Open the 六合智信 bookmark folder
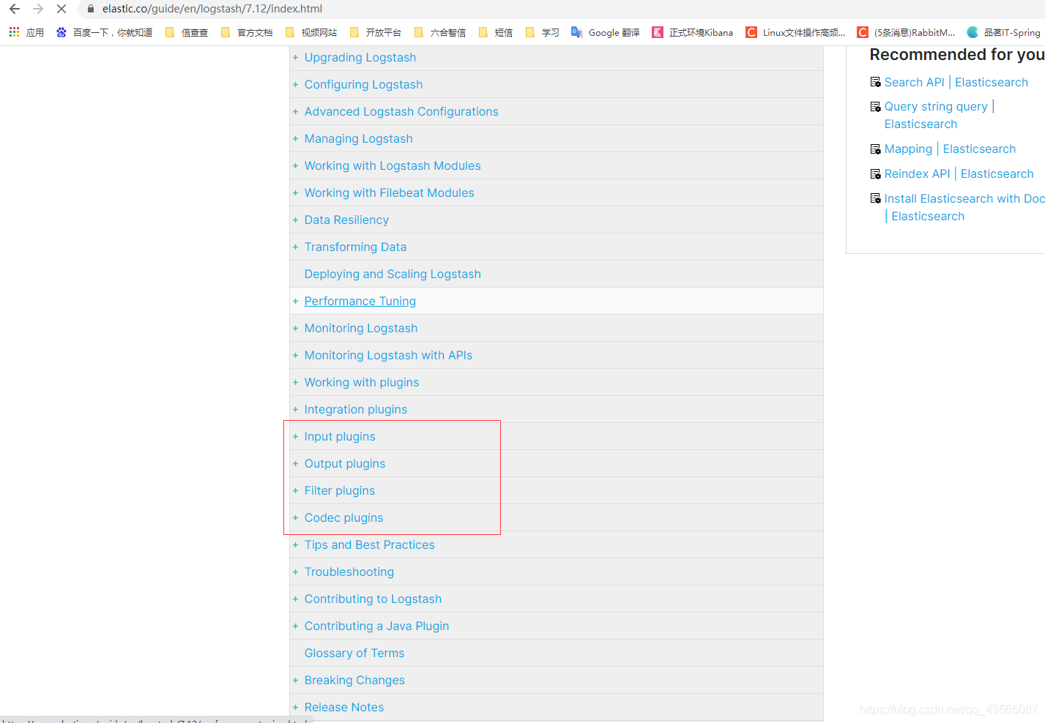1045x723 pixels. pos(440,32)
